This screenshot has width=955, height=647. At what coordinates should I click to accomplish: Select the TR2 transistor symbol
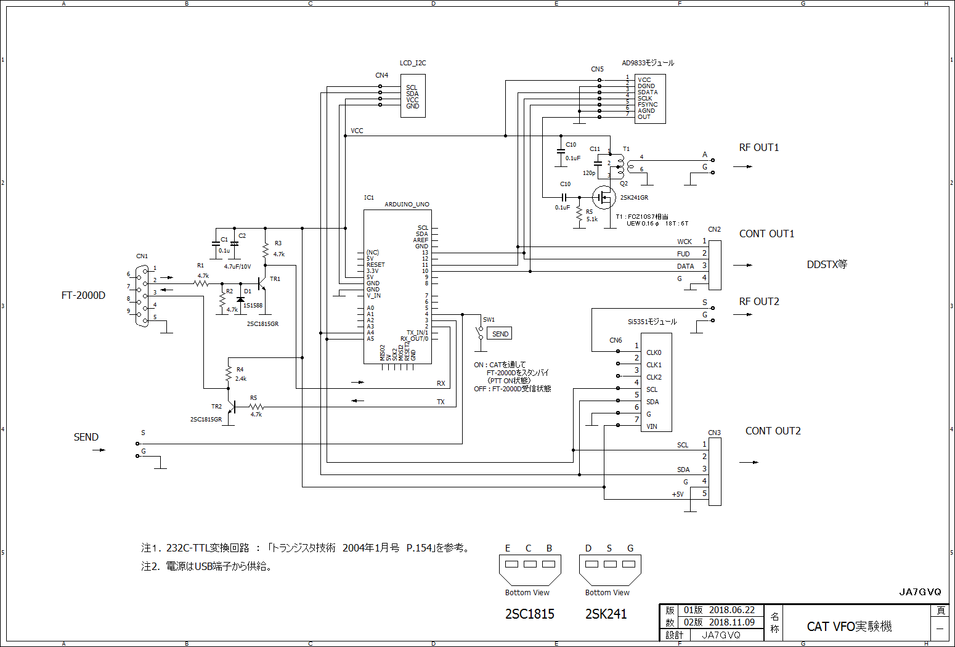click(232, 407)
